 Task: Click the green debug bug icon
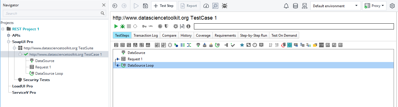123,26
